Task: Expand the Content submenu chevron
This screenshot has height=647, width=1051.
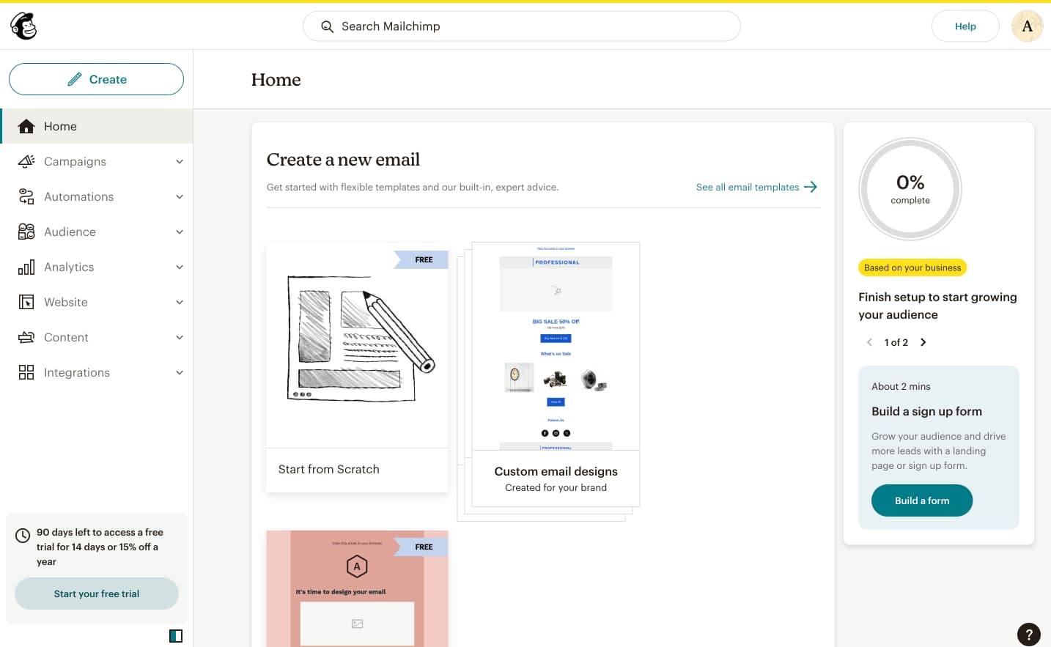Action: point(180,337)
